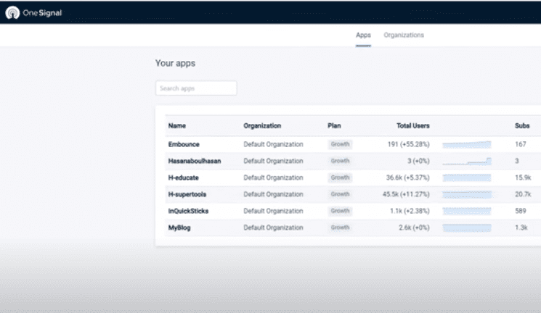Click the Embounce users sparkline chart

click(x=467, y=144)
